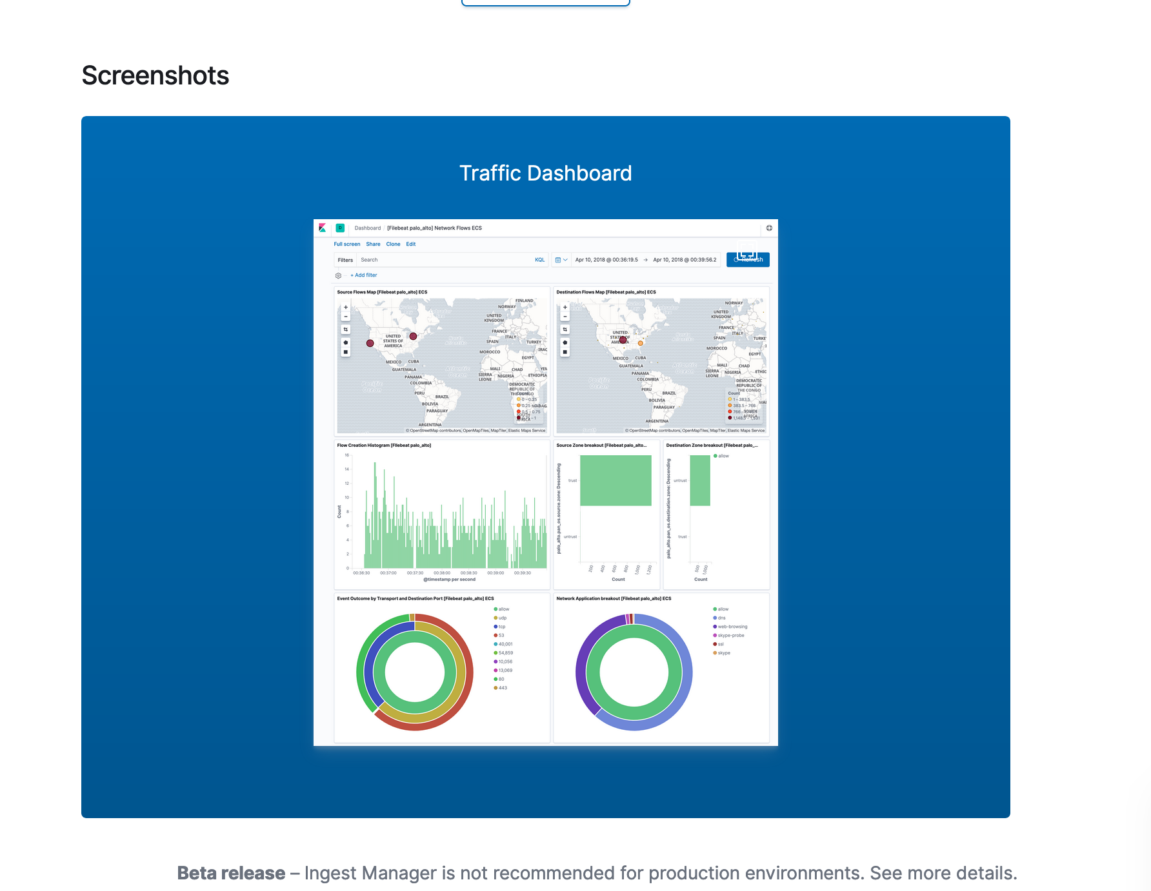
Task: Toggle 13,069 legend entry in Event Outcome chart
Action: coord(503,671)
